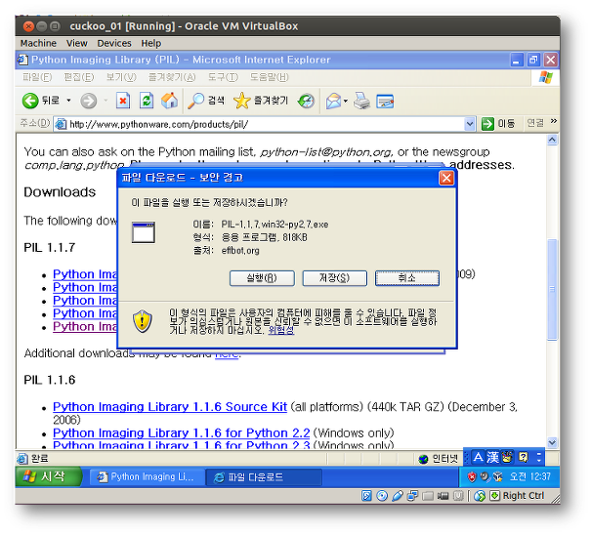Screen dimensions: 591x535
Task: Open the VirtualBox Machine menu
Action: pyautogui.click(x=38, y=43)
